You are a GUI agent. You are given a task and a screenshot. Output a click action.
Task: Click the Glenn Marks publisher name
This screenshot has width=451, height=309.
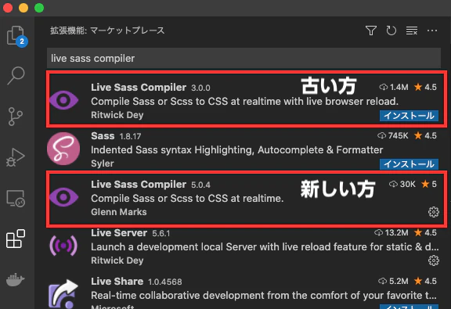[x=119, y=212]
